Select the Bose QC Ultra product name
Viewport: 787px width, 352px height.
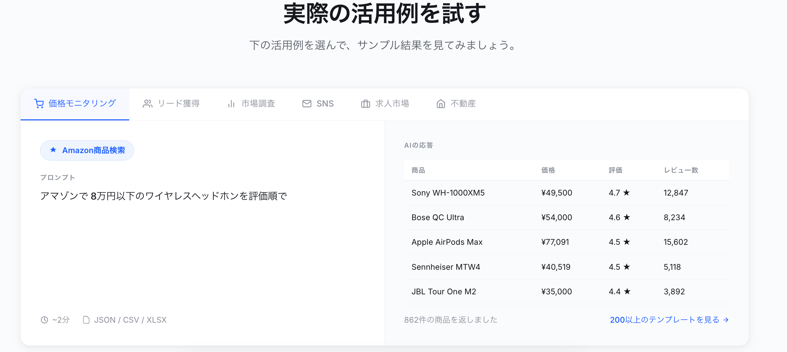438,217
